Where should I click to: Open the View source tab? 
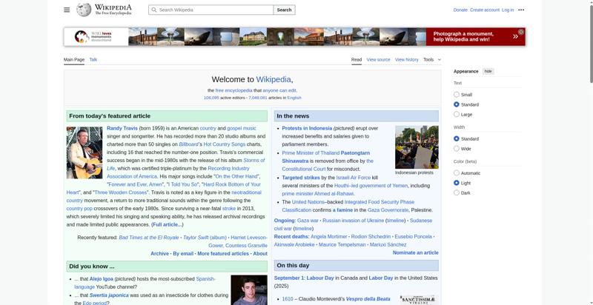tap(378, 60)
